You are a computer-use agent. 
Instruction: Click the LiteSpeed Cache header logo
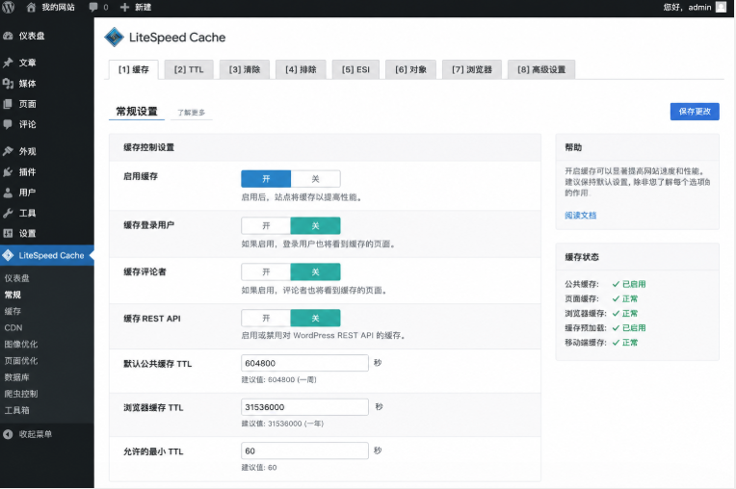click(x=114, y=37)
